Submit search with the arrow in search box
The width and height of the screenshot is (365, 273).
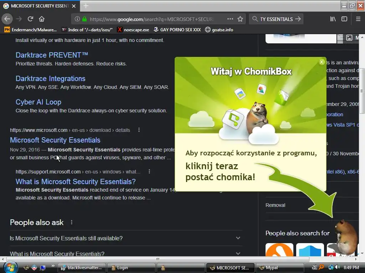pos(298,19)
